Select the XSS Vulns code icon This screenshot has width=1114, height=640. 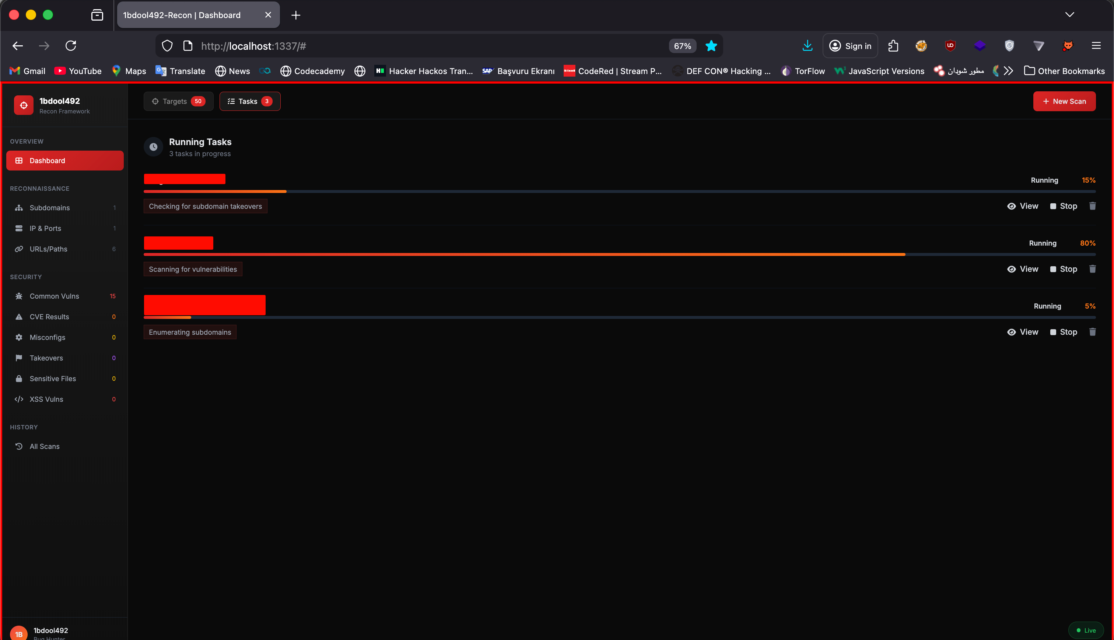click(x=19, y=399)
